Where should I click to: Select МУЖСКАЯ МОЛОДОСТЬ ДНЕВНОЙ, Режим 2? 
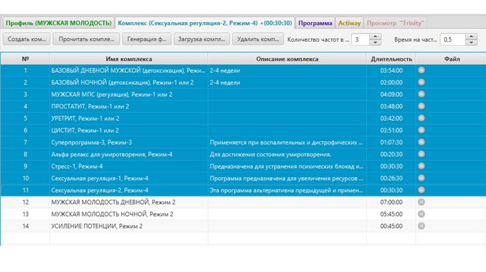243,202
